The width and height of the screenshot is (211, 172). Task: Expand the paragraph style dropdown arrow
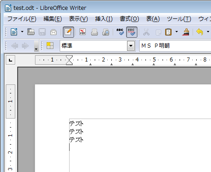tap(131, 46)
